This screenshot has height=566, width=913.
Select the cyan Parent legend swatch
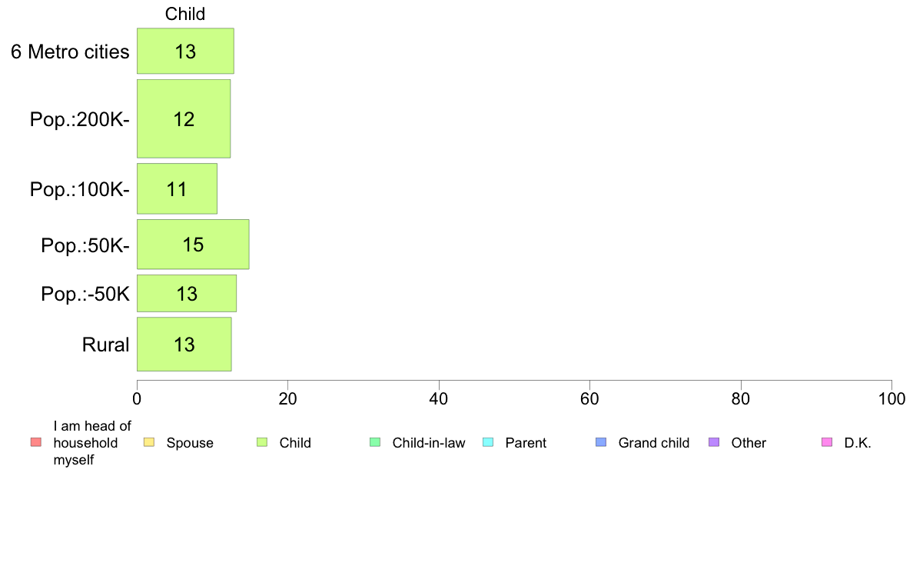click(x=488, y=442)
